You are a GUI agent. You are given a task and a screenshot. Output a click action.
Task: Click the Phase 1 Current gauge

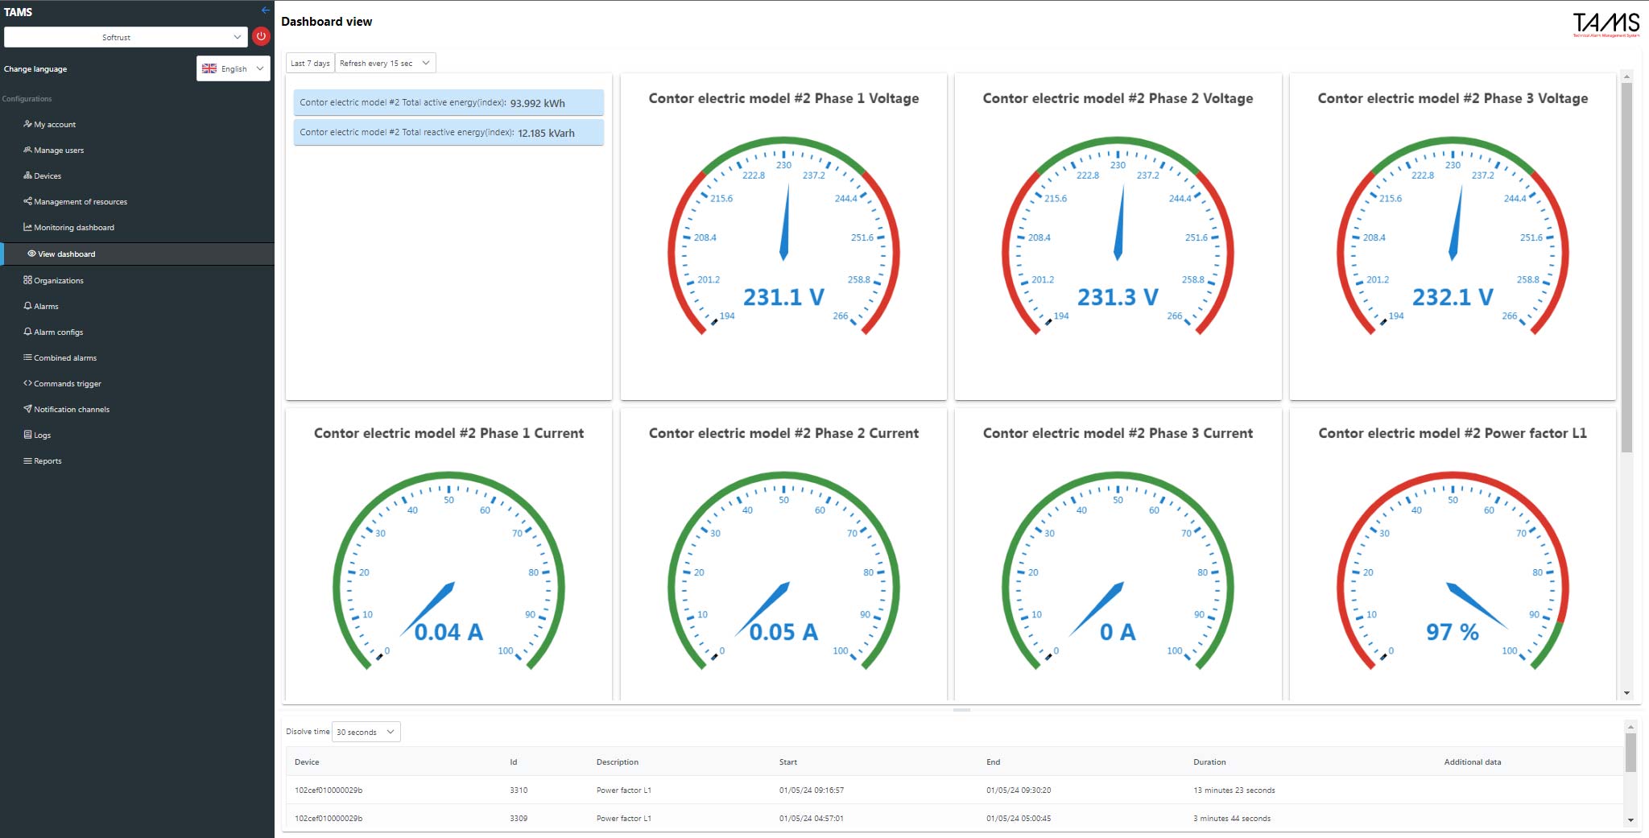coord(448,572)
